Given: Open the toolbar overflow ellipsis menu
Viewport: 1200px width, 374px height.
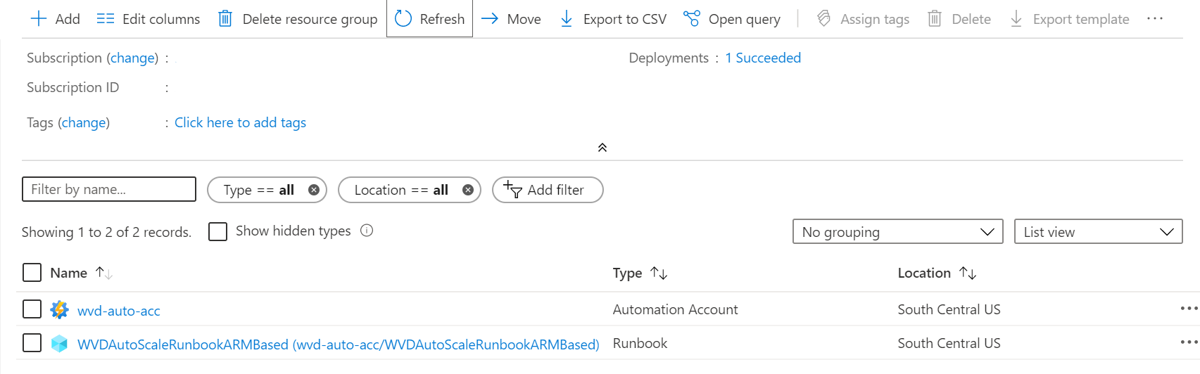Looking at the screenshot, I should coord(1155,19).
